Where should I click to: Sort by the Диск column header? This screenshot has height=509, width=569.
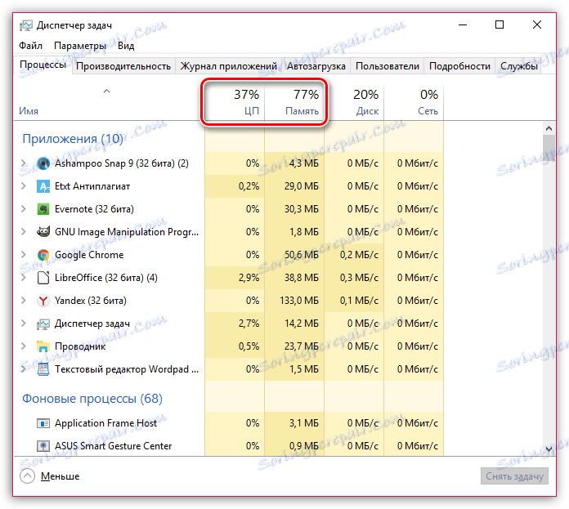click(354, 103)
